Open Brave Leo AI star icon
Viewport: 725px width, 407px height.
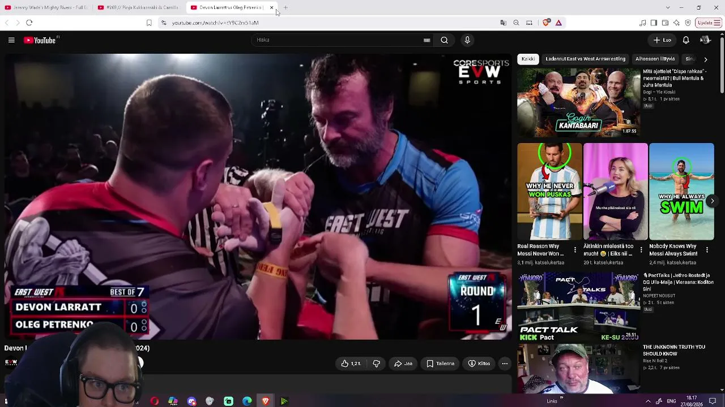point(676,23)
